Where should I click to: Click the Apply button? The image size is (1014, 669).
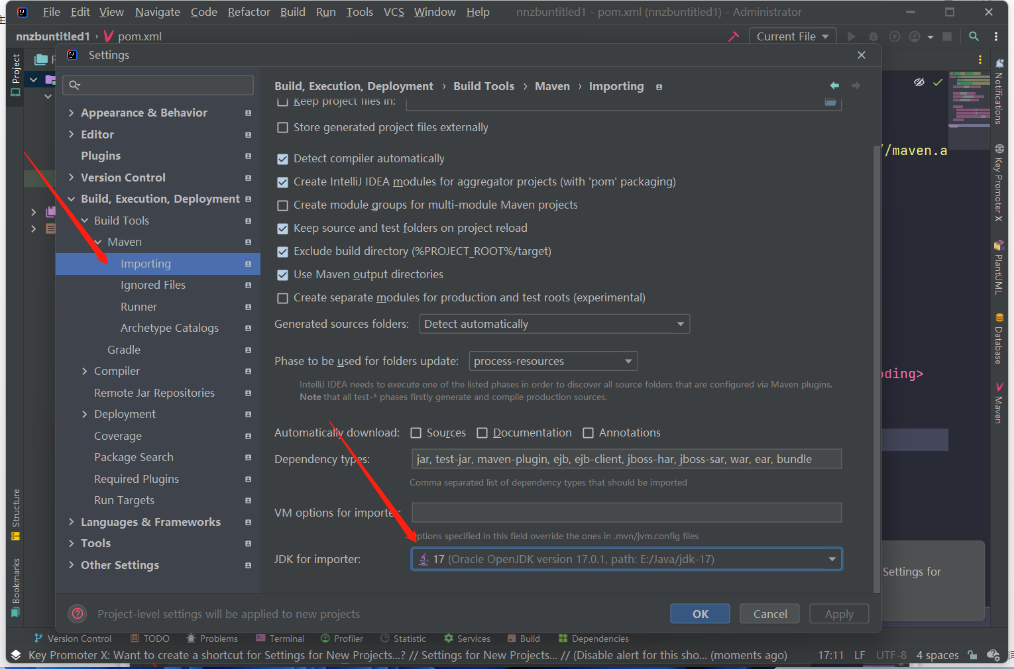838,613
